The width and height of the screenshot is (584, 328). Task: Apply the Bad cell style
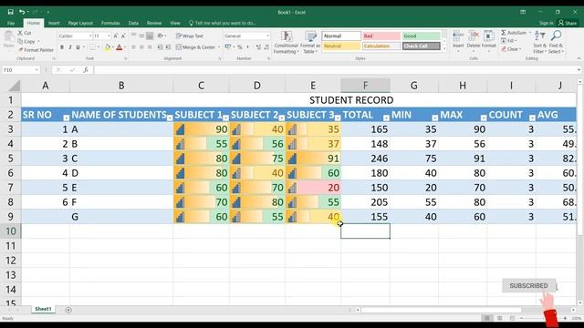(381, 36)
